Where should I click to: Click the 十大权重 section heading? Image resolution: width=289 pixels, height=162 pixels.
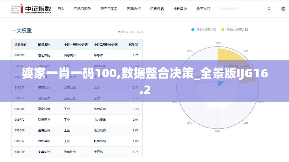(x=22, y=31)
